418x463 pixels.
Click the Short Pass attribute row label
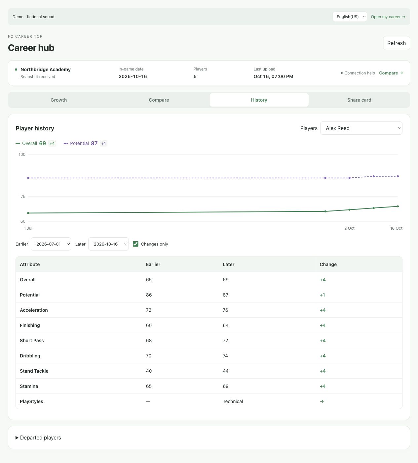pyautogui.click(x=32, y=341)
